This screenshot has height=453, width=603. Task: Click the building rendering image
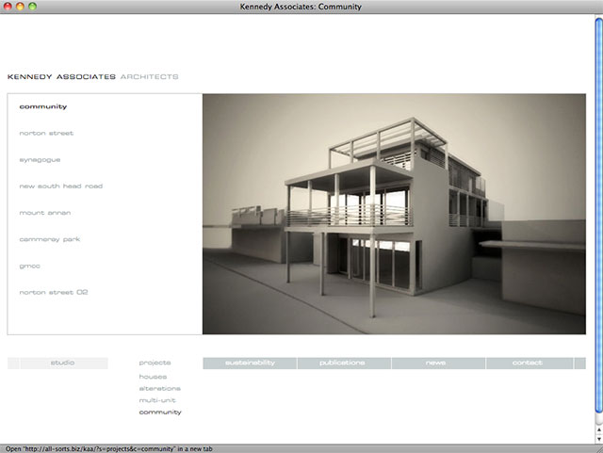394,214
